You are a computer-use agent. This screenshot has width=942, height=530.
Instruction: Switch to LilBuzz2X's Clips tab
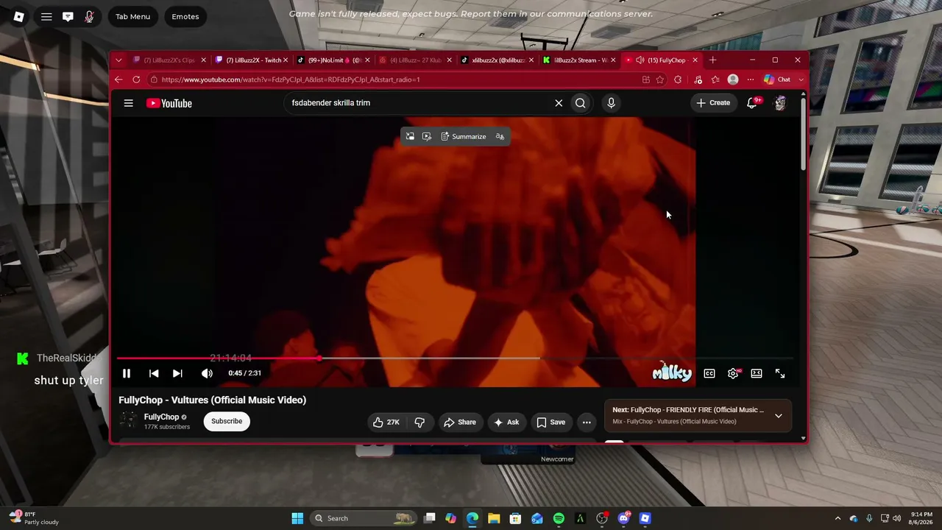[x=169, y=60]
